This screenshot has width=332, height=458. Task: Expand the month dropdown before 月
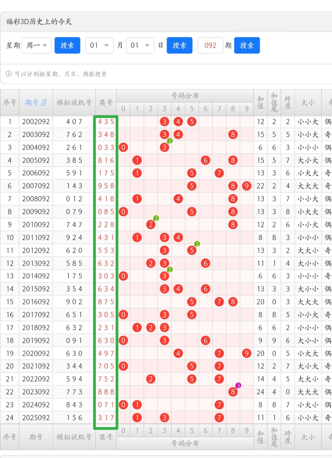tap(99, 46)
